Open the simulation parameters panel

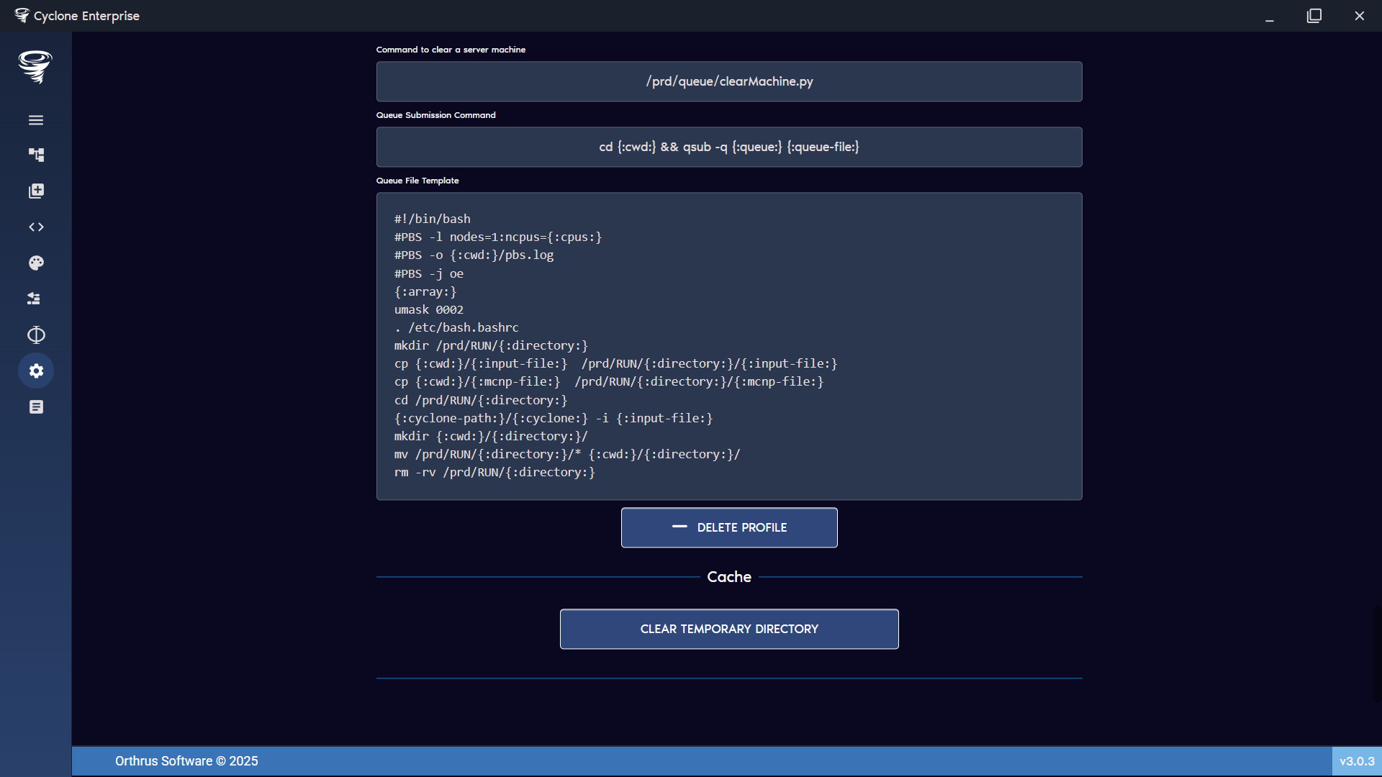click(x=36, y=298)
